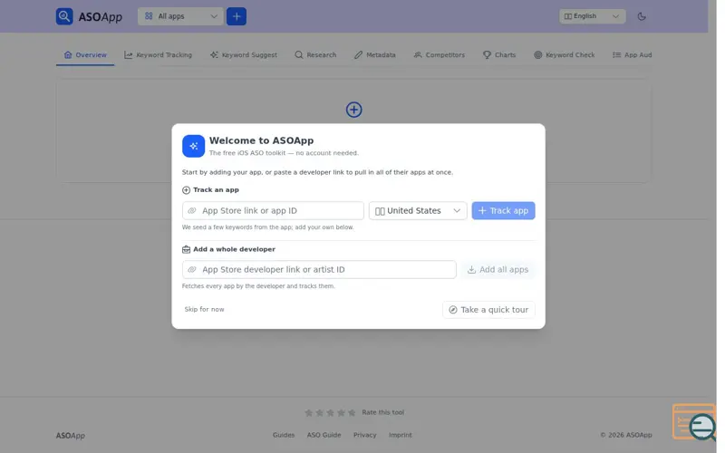Click the sparkle welcome icon in dialog
Image resolution: width=725 pixels, height=453 pixels.
coord(193,146)
